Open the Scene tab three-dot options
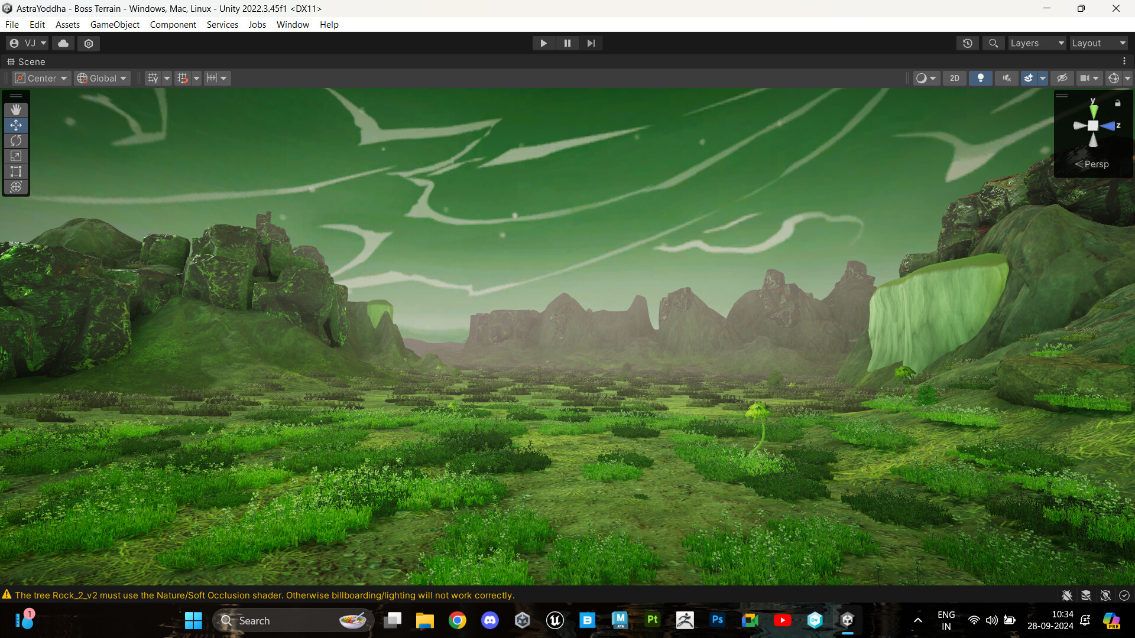 1124,61
